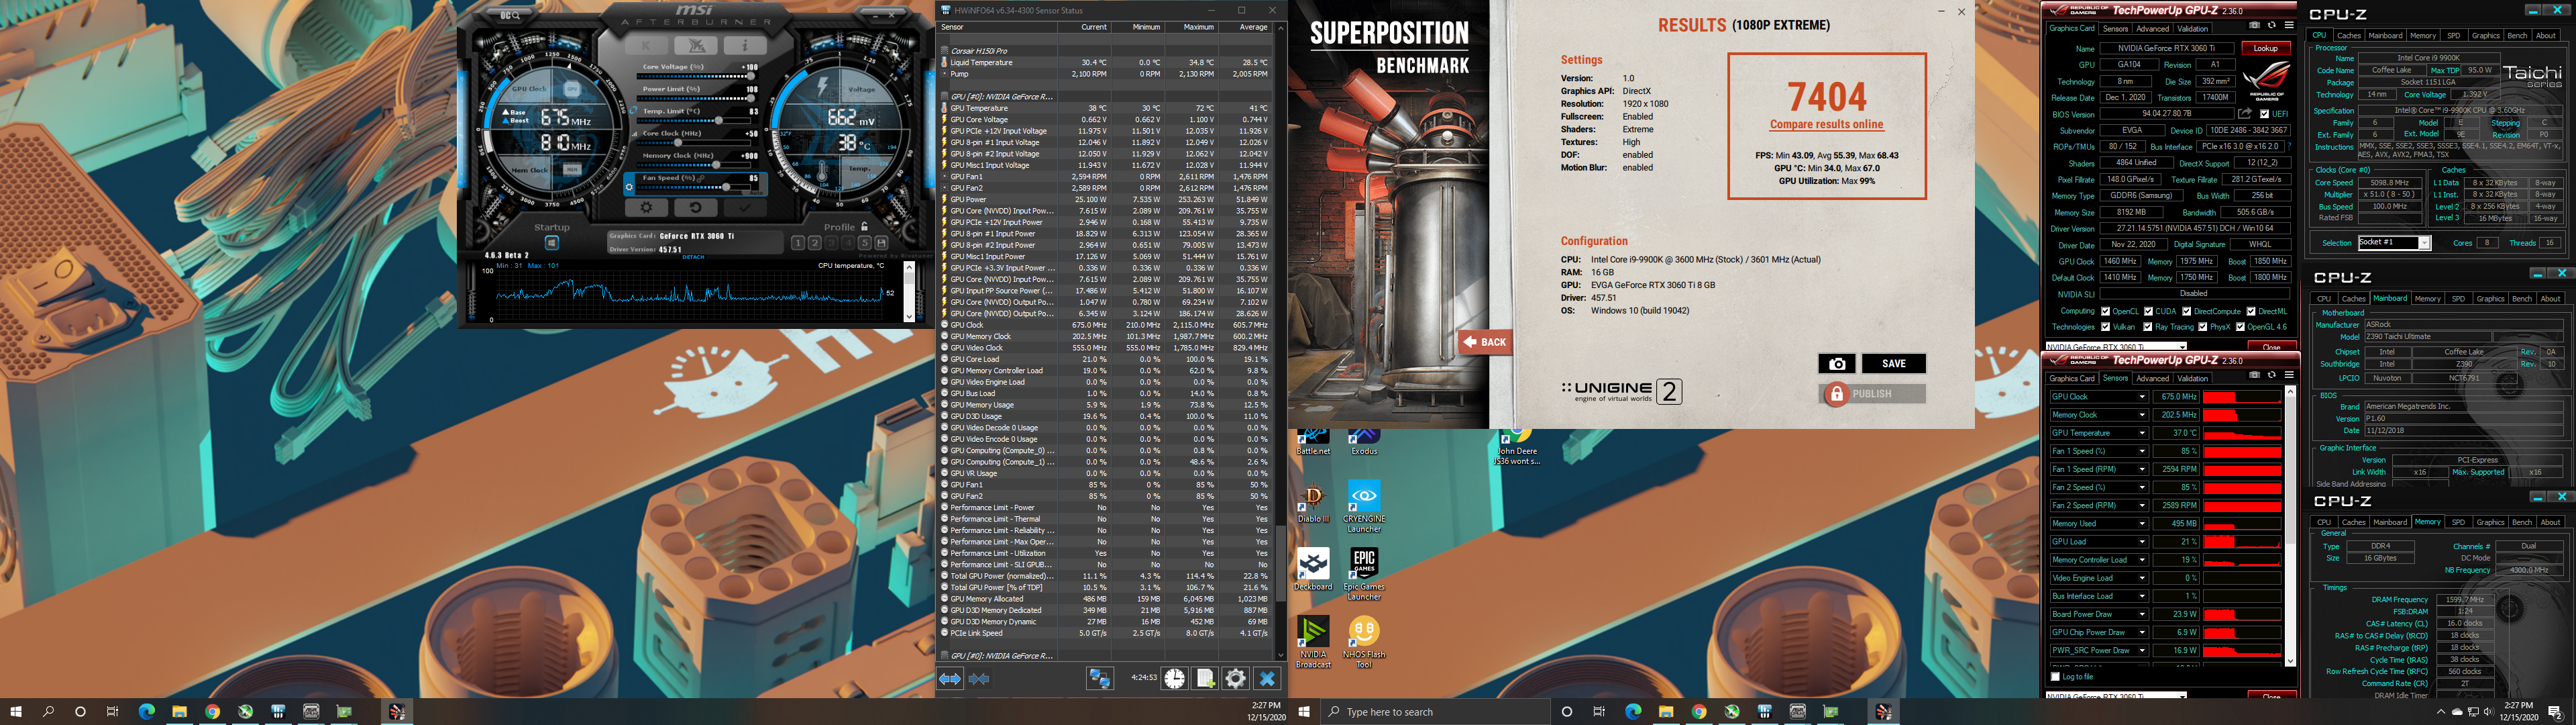
Task: Toggle power/temp limit link icon in Afterburner
Action: pos(633,110)
